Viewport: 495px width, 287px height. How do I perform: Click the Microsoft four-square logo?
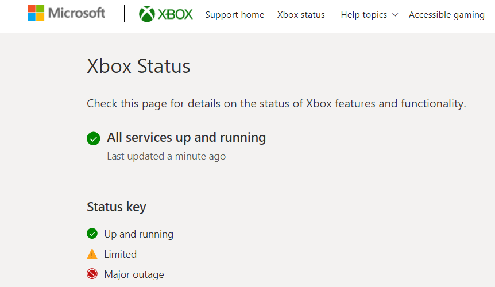[x=36, y=13]
